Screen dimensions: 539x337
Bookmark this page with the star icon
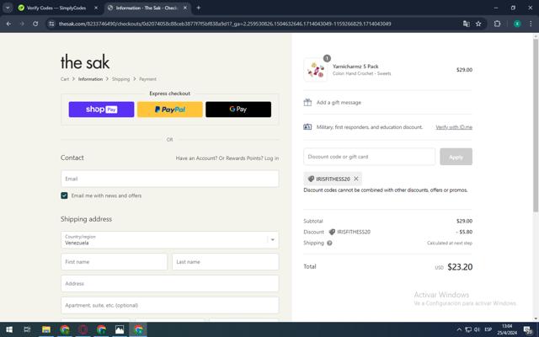(478, 24)
